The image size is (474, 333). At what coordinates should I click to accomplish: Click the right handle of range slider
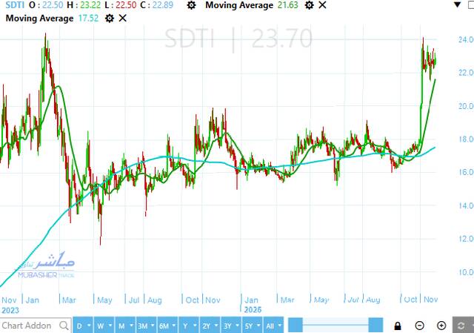click(375, 326)
